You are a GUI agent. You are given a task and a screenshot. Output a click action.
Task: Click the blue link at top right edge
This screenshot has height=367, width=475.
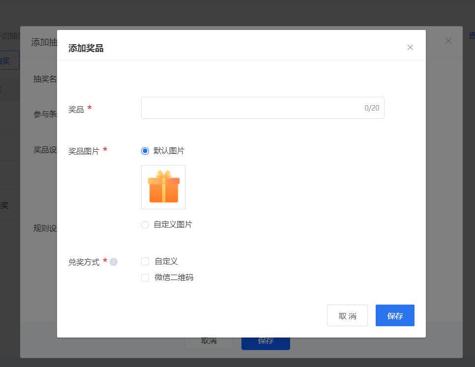click(x=472, y=36)
